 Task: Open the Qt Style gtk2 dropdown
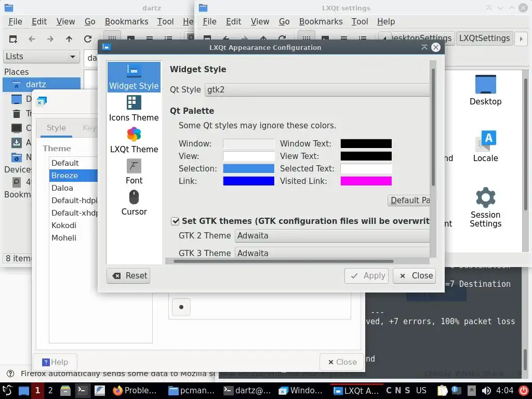(317, 90)
